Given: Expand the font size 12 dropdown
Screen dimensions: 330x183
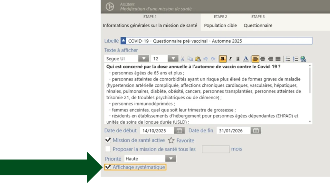Looking at the screenshot, I should pos(173,59).
